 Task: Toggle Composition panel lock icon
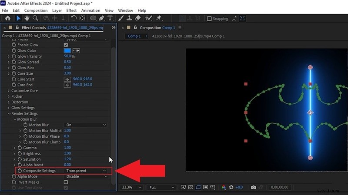click(x=135, y=27)
